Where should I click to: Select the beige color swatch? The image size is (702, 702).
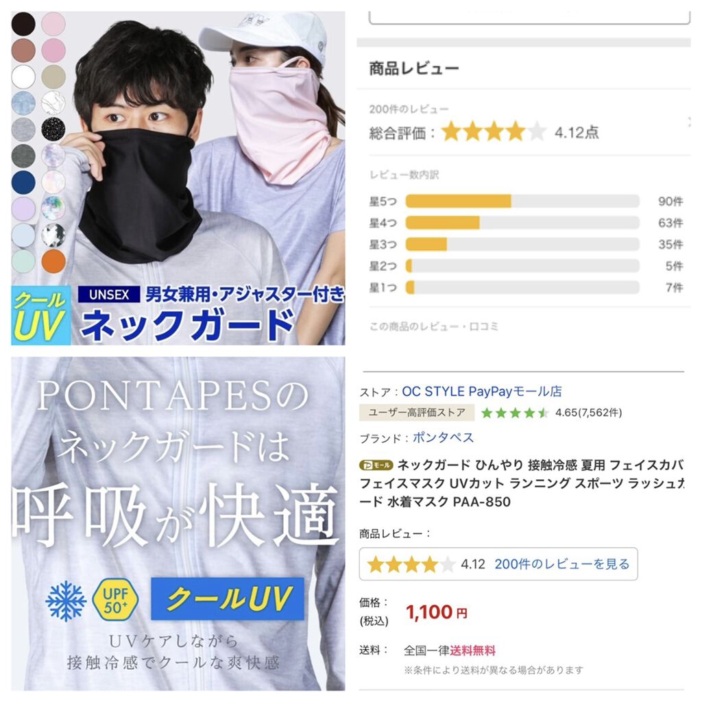pos(53,77)
